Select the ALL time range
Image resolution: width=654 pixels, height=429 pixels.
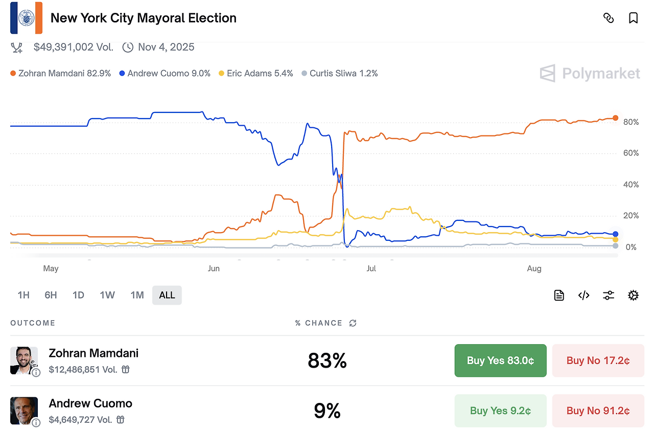[x=167, y=295]
